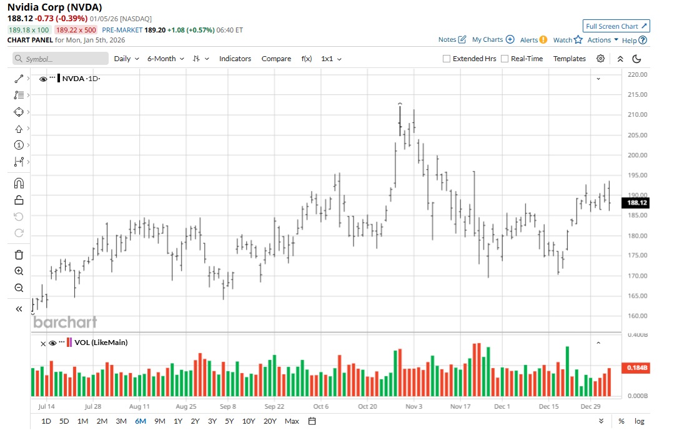Select the Max range tab
682x433 pixels.
pyautogui.click(x=292, y=421)
